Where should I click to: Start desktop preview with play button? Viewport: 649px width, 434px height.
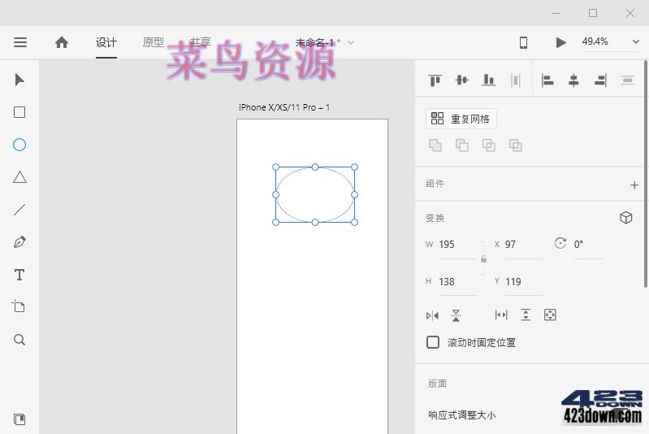click(x=560, y=42)
